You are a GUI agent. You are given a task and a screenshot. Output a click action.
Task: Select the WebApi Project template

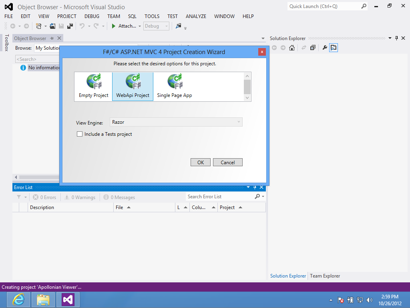133,87
